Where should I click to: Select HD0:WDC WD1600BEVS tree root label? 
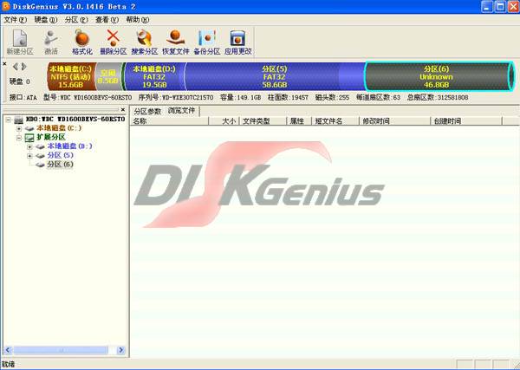pos(75,119)
